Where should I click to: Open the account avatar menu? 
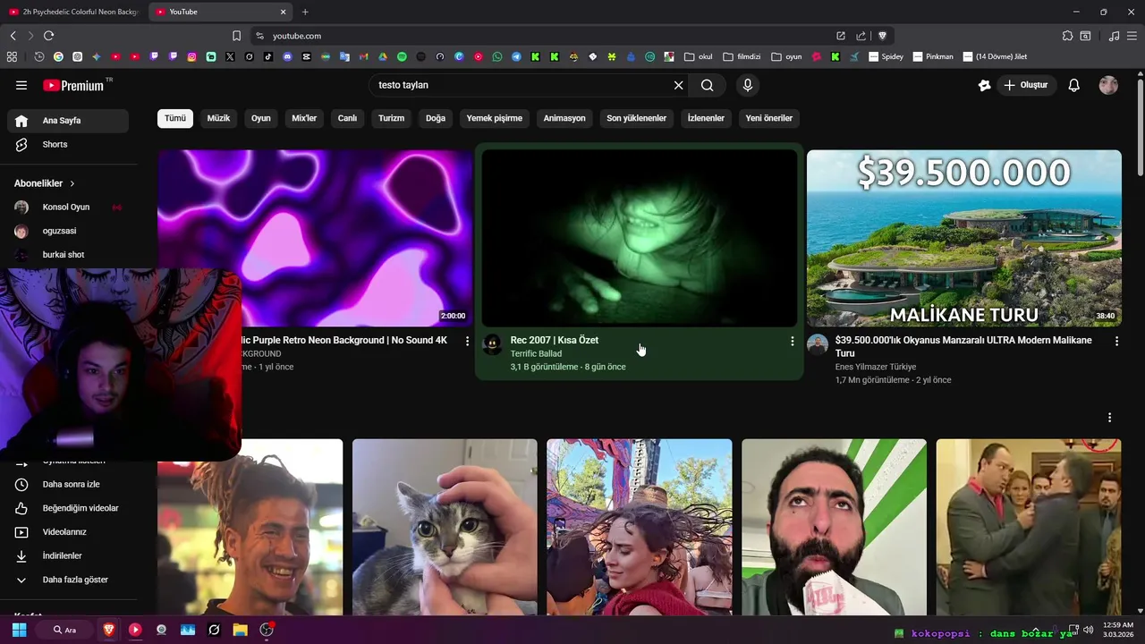click(x=1108, y=85)
